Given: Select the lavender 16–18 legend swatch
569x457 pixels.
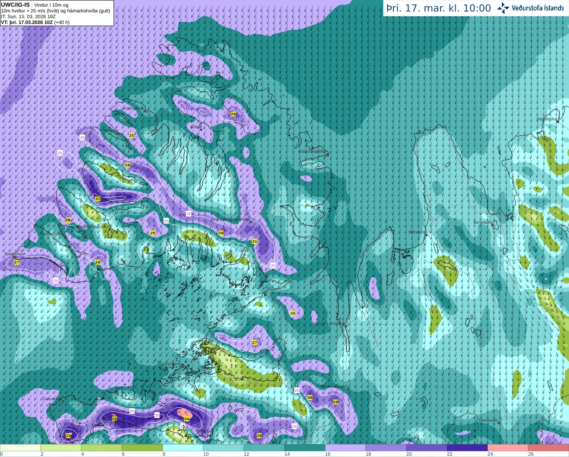Looking at the screenshot, I should point(345,448).
